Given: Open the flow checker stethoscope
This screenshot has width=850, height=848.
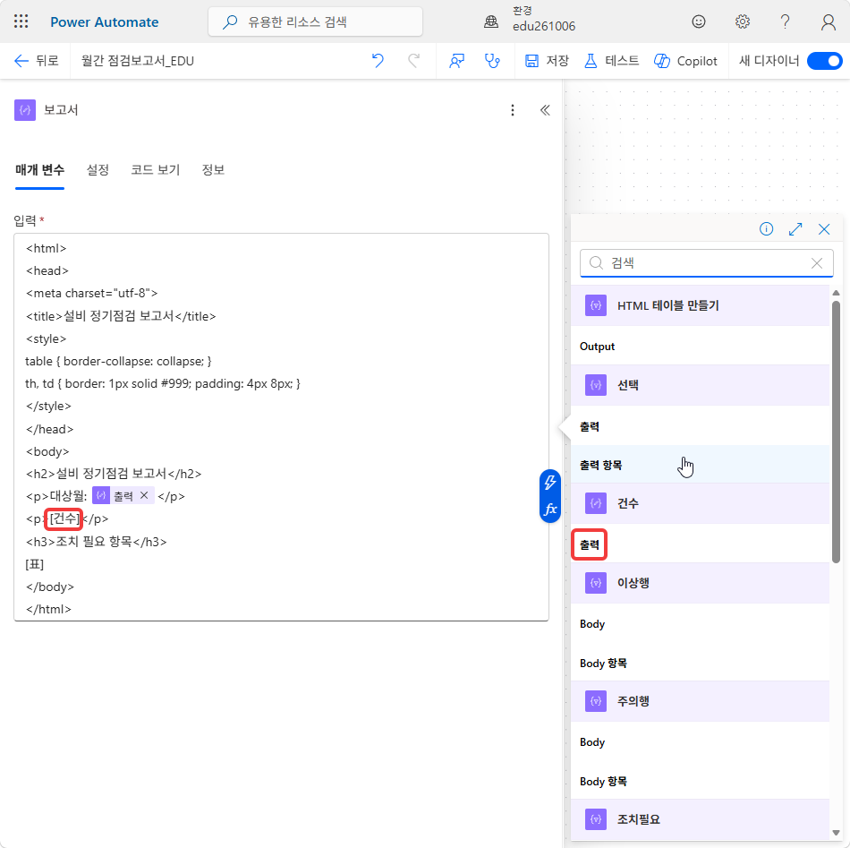Looking at the screenshot, I should (x=492, y=61).
